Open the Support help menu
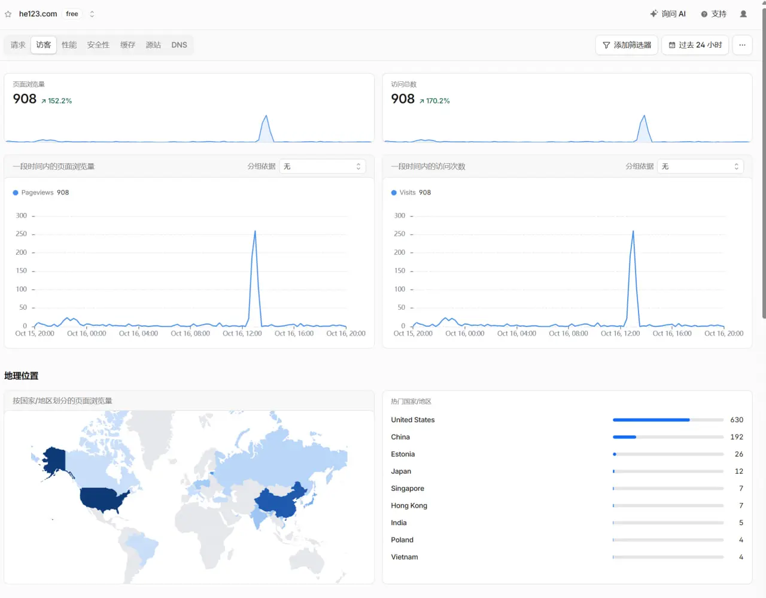Viewport: 766px width, 598px height. [x=713, y=14]
